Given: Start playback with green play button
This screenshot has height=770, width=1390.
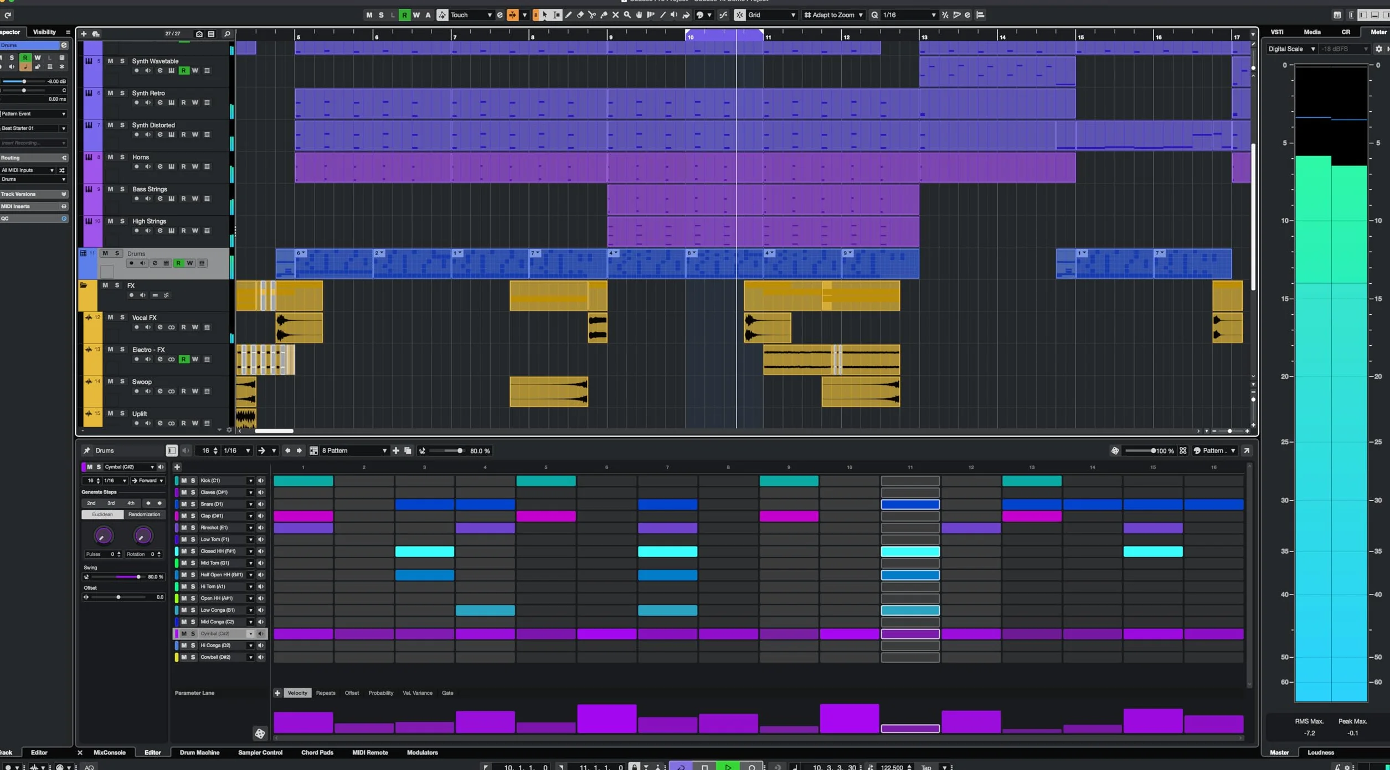Looking at the screenshot, I should click(728, 767).
